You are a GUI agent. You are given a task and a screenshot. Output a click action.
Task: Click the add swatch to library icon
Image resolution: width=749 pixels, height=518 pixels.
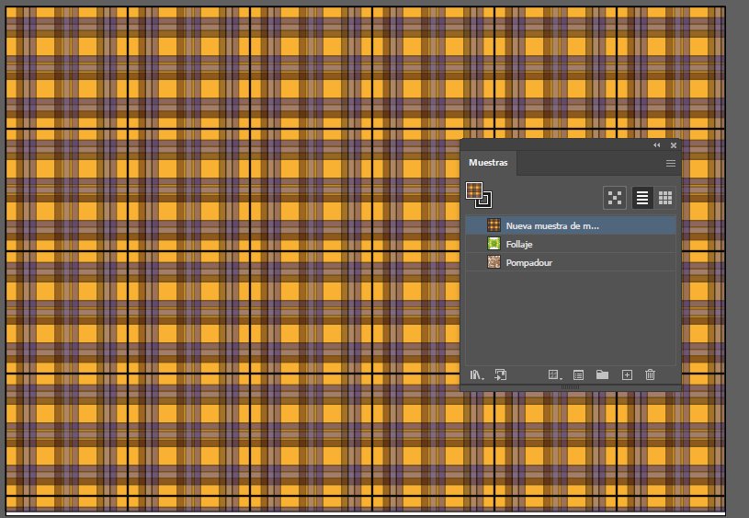click(501, 374)
